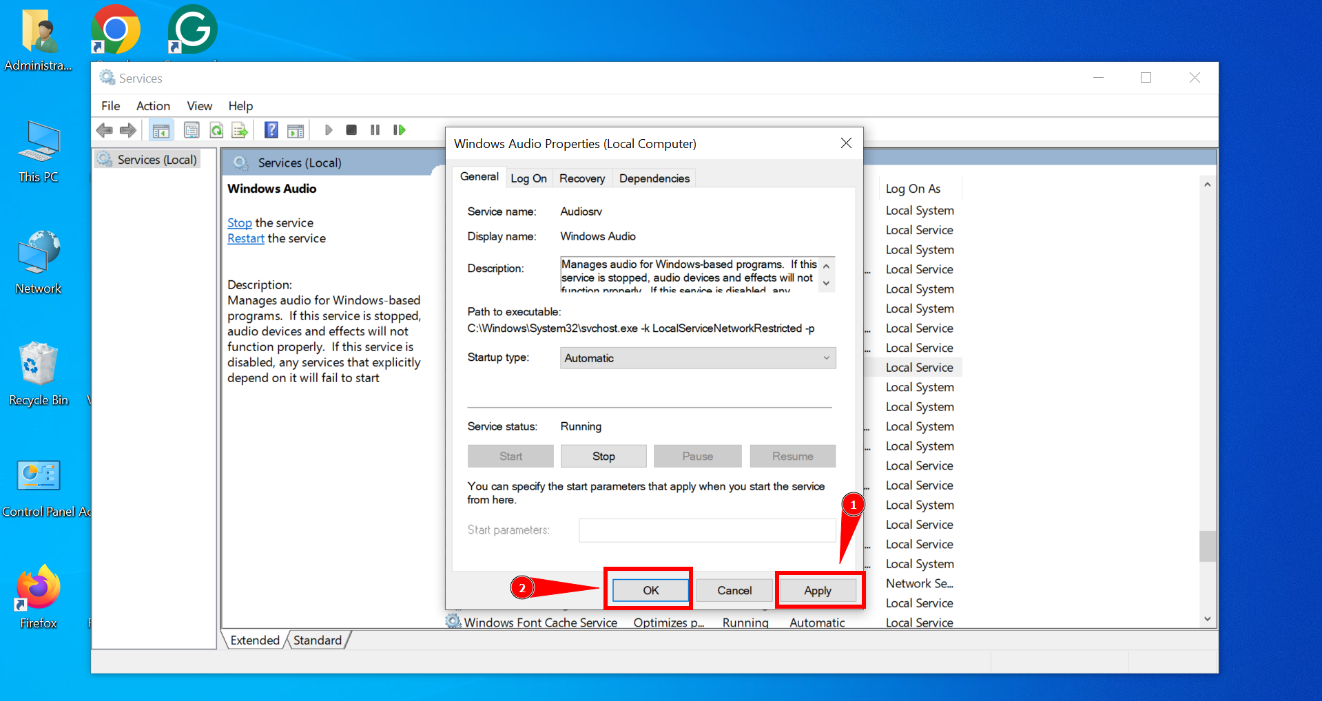Image resolution: width=1322 pixels, height=701 pixels.
Task: Click the Pause Service icon in toolbar
Action: [x=375, y=129]
